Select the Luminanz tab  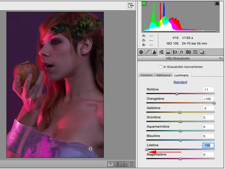coord(181,75)
